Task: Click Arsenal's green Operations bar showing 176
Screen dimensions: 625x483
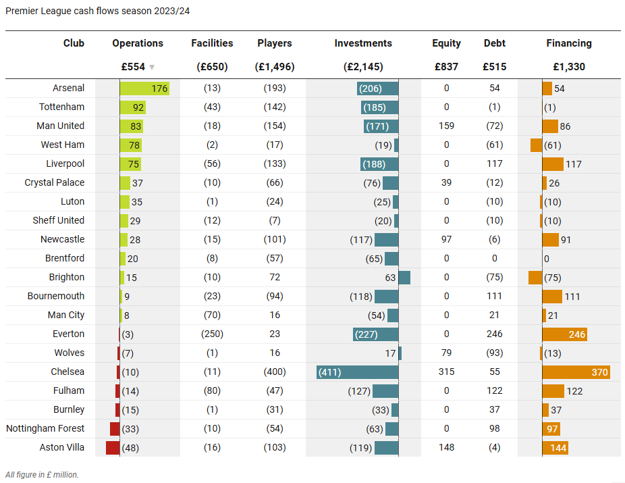Action: (x=144, y=88)
